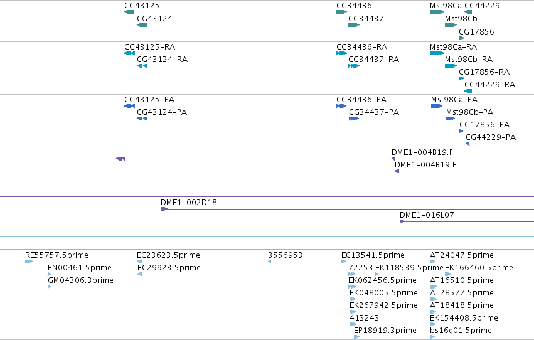The image size is (534, 340).
Task: Select EST label bs16g01.5prime
Action: pyautogui.click(x=461, y=331)
